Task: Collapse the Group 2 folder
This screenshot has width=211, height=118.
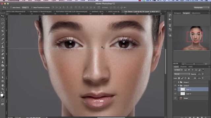Action: click(179, 86)
